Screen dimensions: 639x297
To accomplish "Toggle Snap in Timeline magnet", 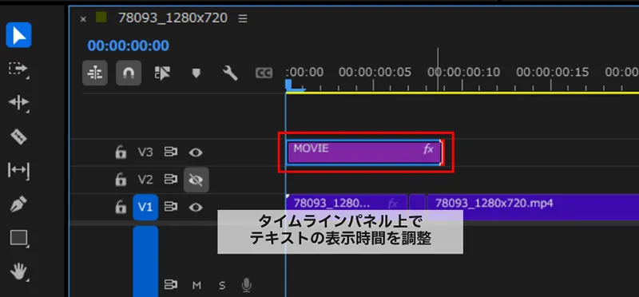I will click(x=129, y=73).
